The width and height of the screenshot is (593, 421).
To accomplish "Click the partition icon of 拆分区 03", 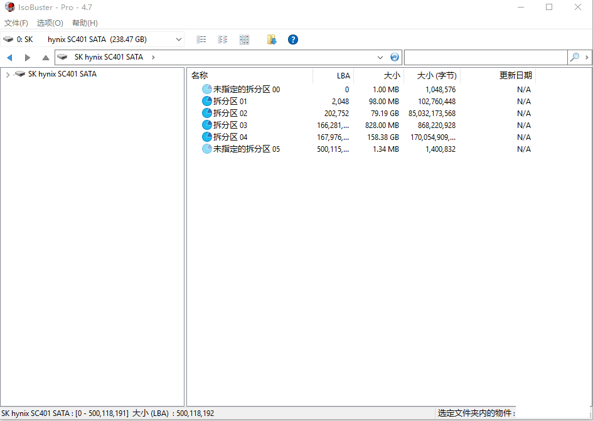I will click(x=207, y=125).
